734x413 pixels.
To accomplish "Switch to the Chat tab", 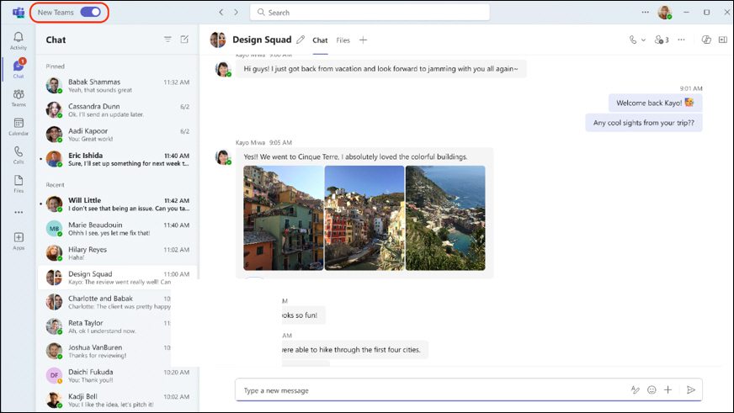I will coord(320,40).
